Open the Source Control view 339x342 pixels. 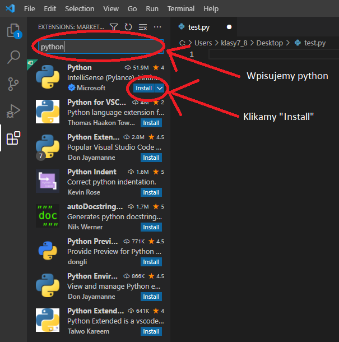(13, 84)
